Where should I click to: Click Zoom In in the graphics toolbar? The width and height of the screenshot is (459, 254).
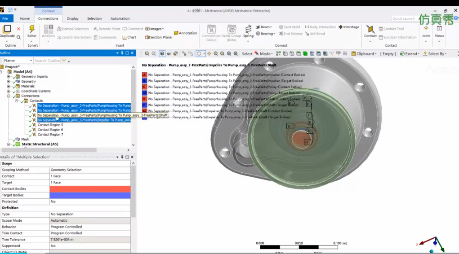(147, 54)
